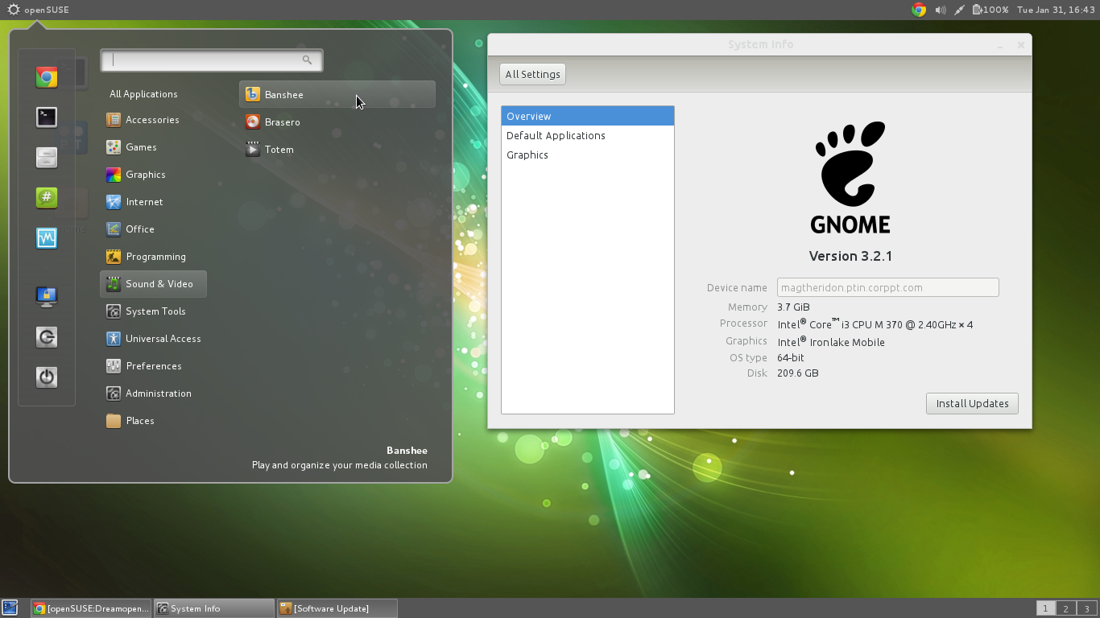Switch to the Default Applications section
1100x618 pixels.
coord(556,136)
